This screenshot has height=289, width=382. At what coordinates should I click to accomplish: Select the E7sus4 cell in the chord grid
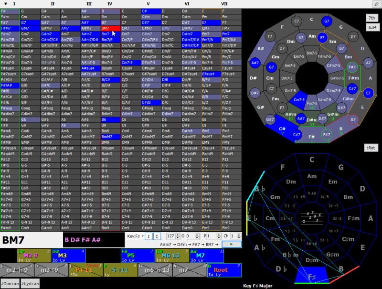click(212, 74)
